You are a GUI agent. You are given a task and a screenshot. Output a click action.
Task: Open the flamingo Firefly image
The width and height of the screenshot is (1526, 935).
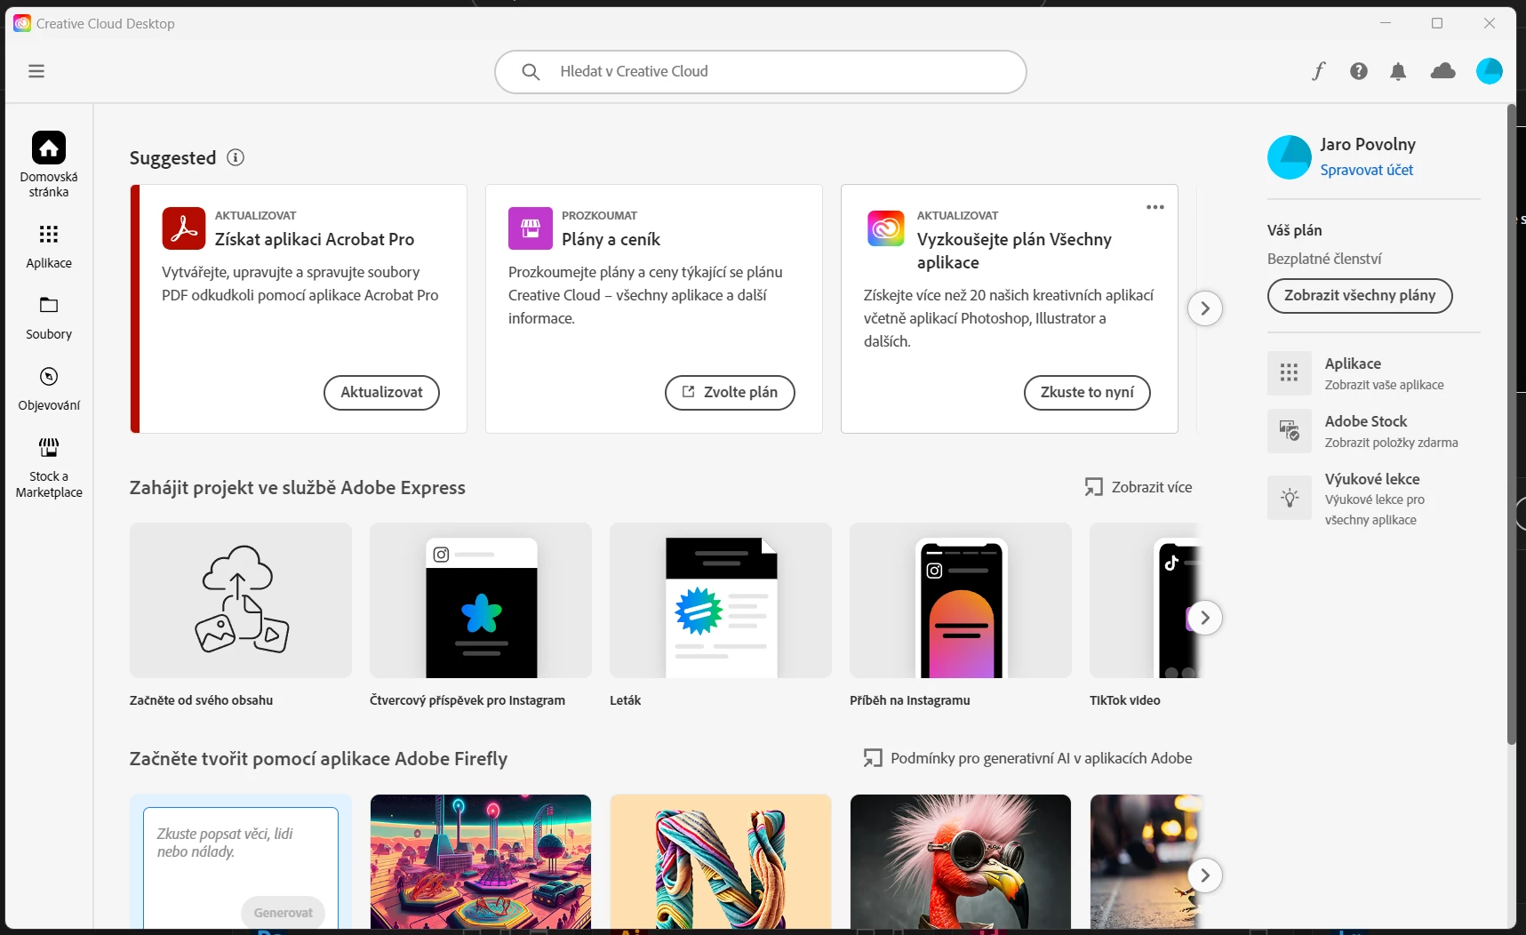coord(961,861)
